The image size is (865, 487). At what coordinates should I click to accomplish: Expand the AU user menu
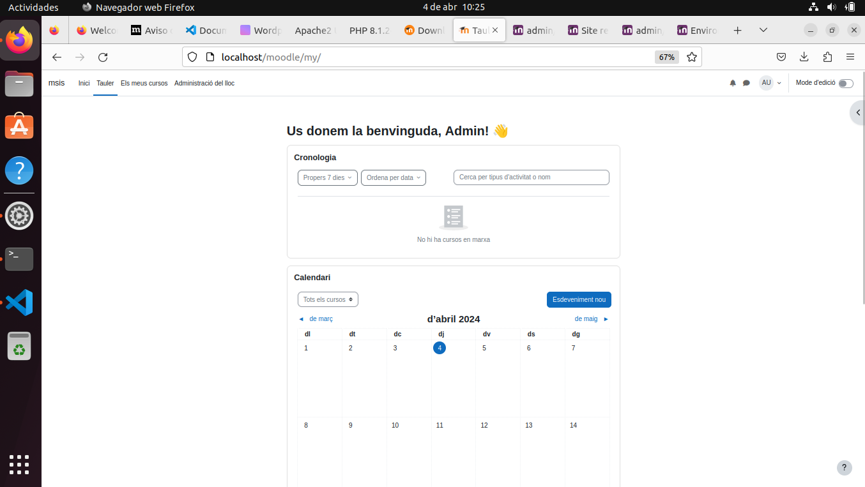pyautogui.click(x=770, y=83)
